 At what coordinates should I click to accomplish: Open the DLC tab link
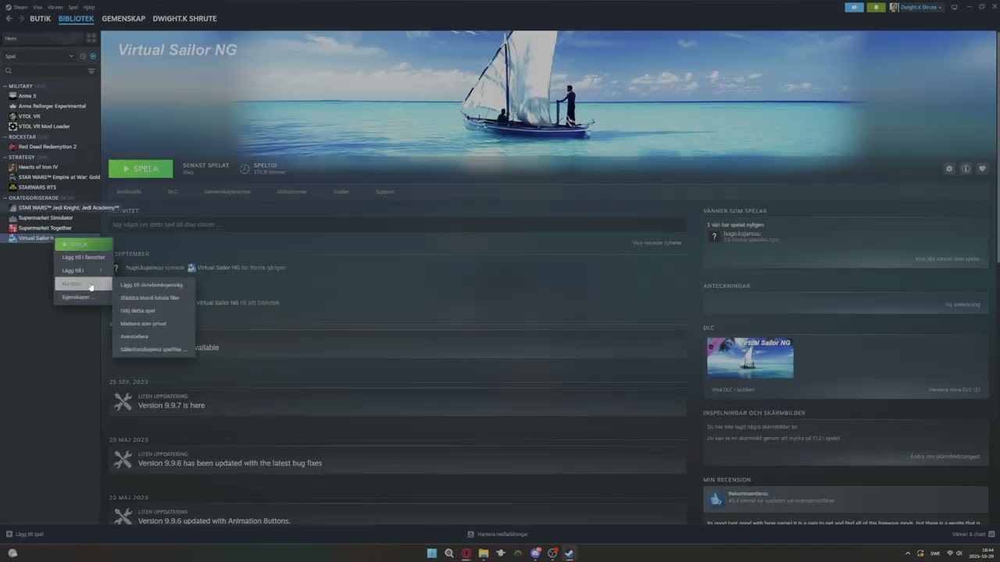[173, 191]
